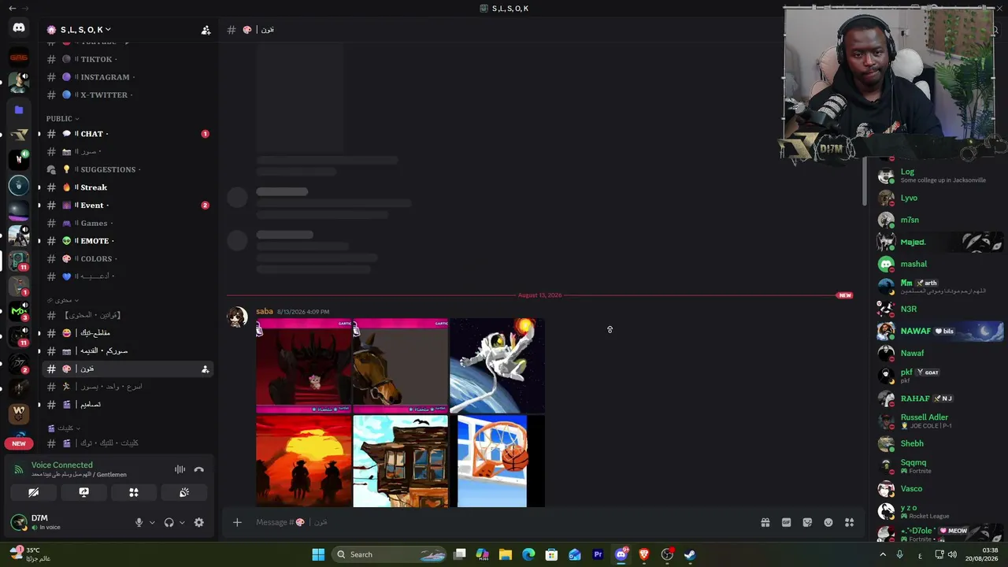Open the INSTAGRAM channel
Image resolution: width=1008 pixels, height=567 pixels.
pos(126,77)
